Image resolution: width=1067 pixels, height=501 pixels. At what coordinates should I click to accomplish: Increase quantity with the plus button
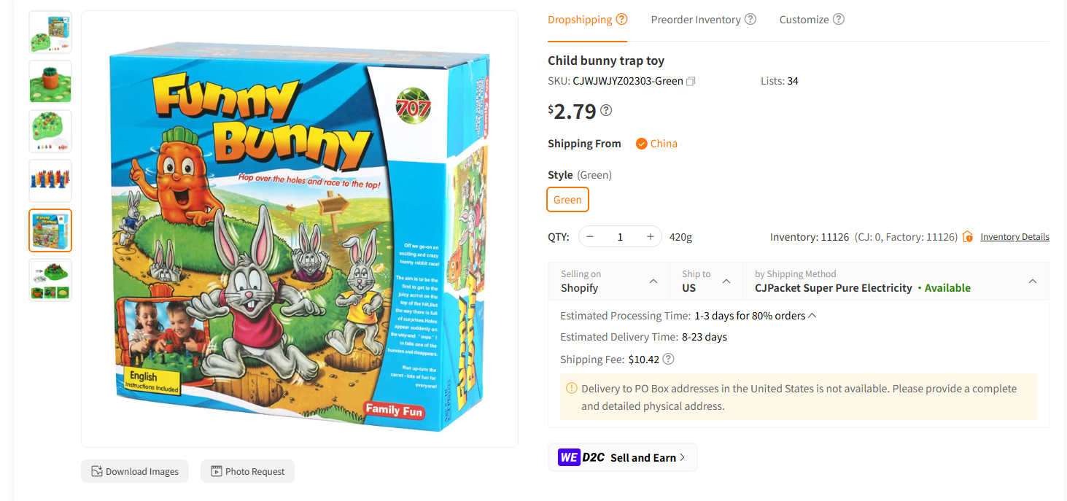pos(650,236)
